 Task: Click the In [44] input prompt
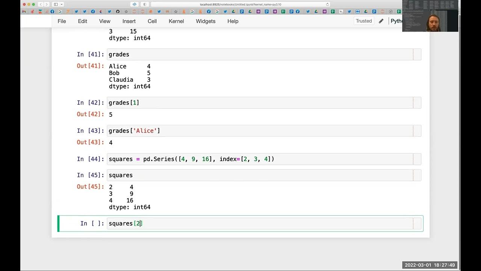coord(91,159)
